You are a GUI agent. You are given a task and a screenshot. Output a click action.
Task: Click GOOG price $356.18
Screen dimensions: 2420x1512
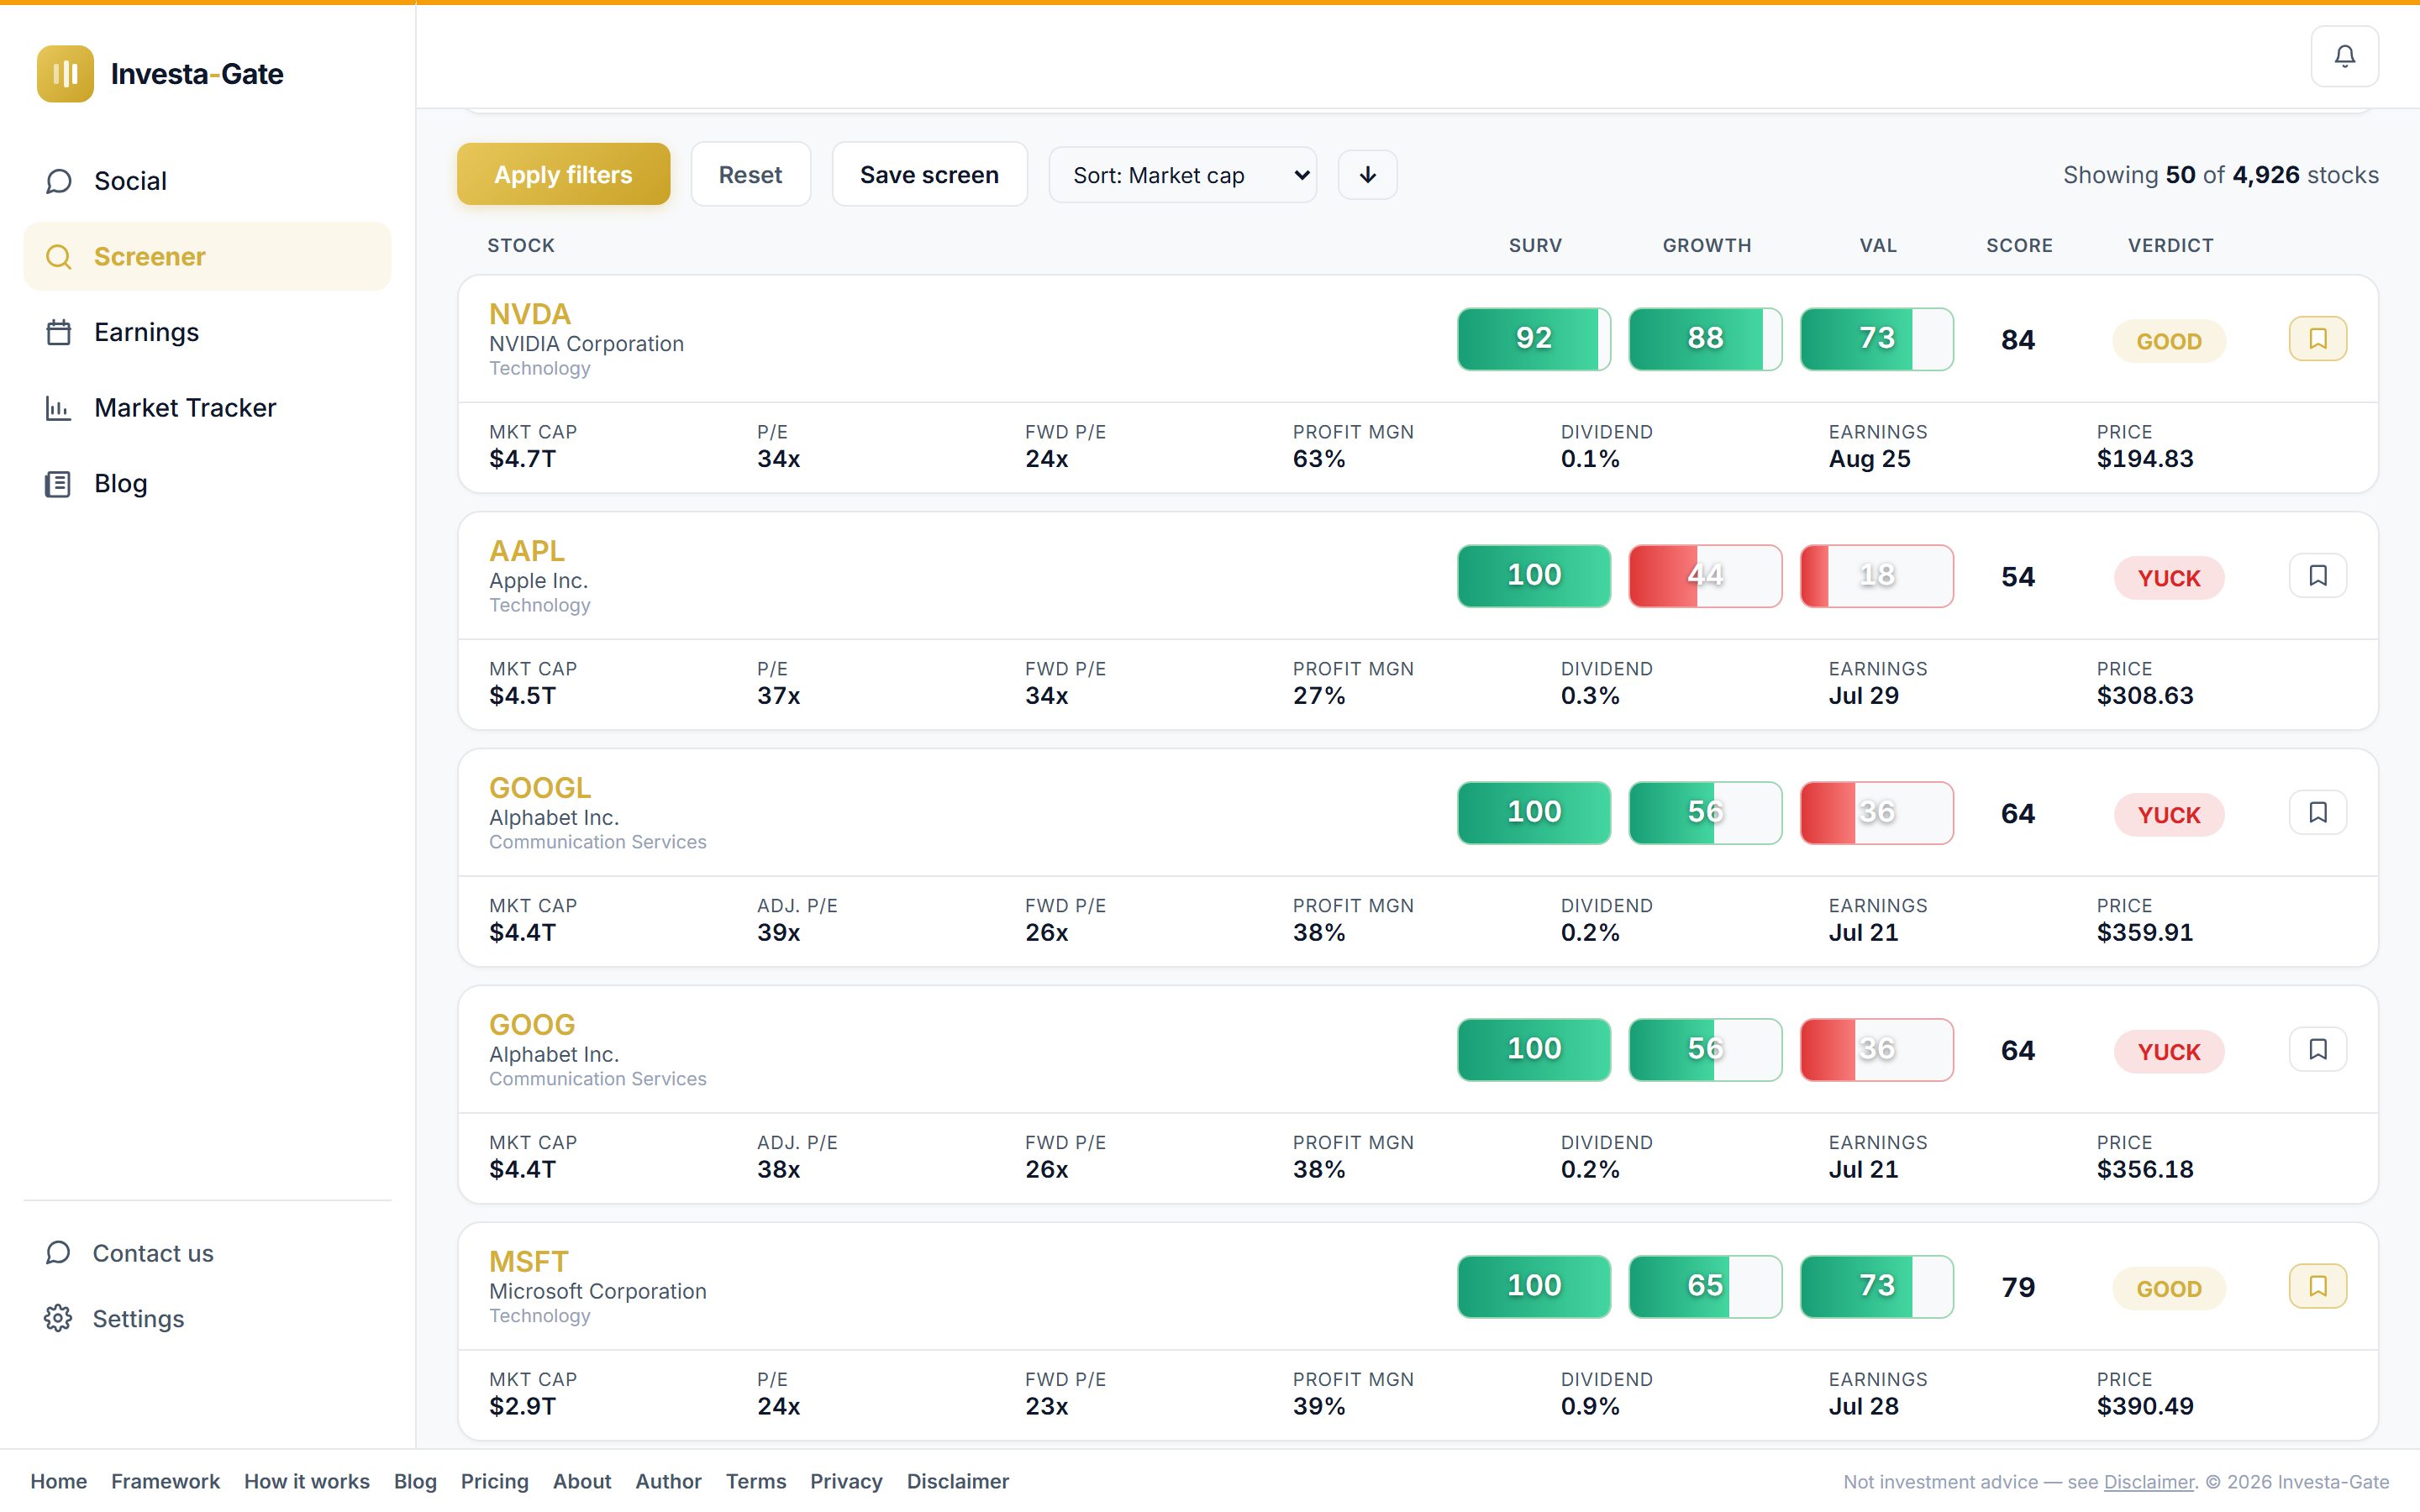2144,1170
